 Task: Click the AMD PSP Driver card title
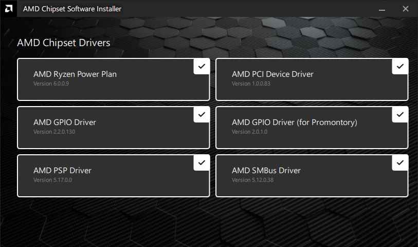pyautogui.click(x=62, y=170)
